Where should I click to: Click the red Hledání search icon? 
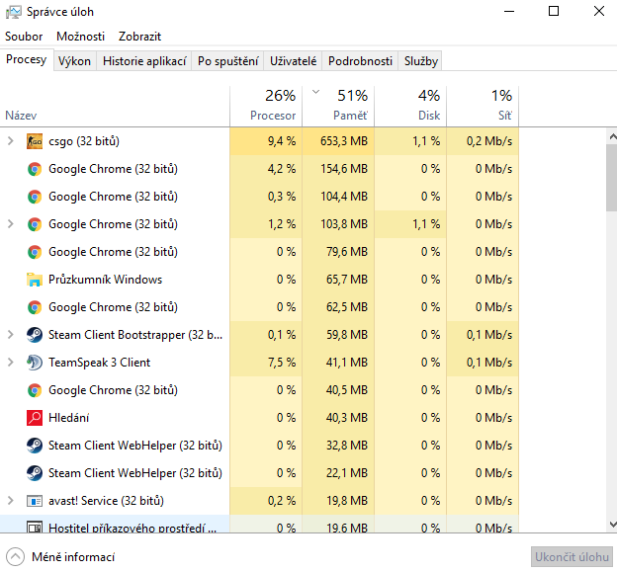click(35, 418)
